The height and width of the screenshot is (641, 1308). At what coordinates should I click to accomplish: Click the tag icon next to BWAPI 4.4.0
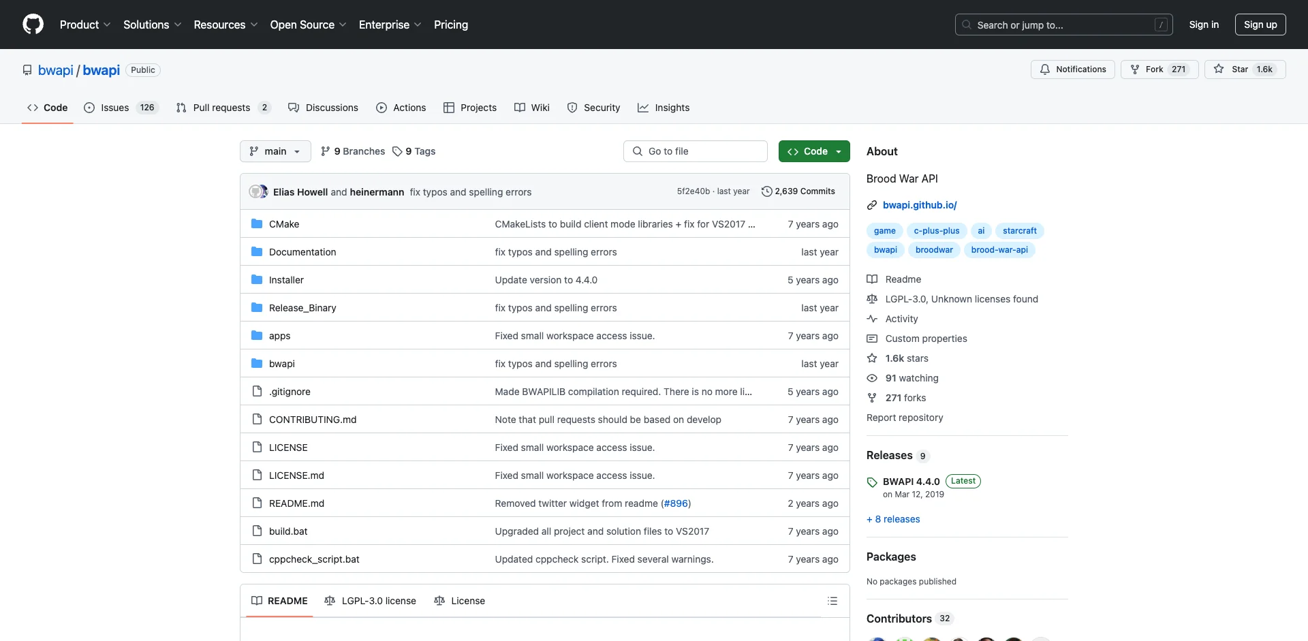click(872, 482)
